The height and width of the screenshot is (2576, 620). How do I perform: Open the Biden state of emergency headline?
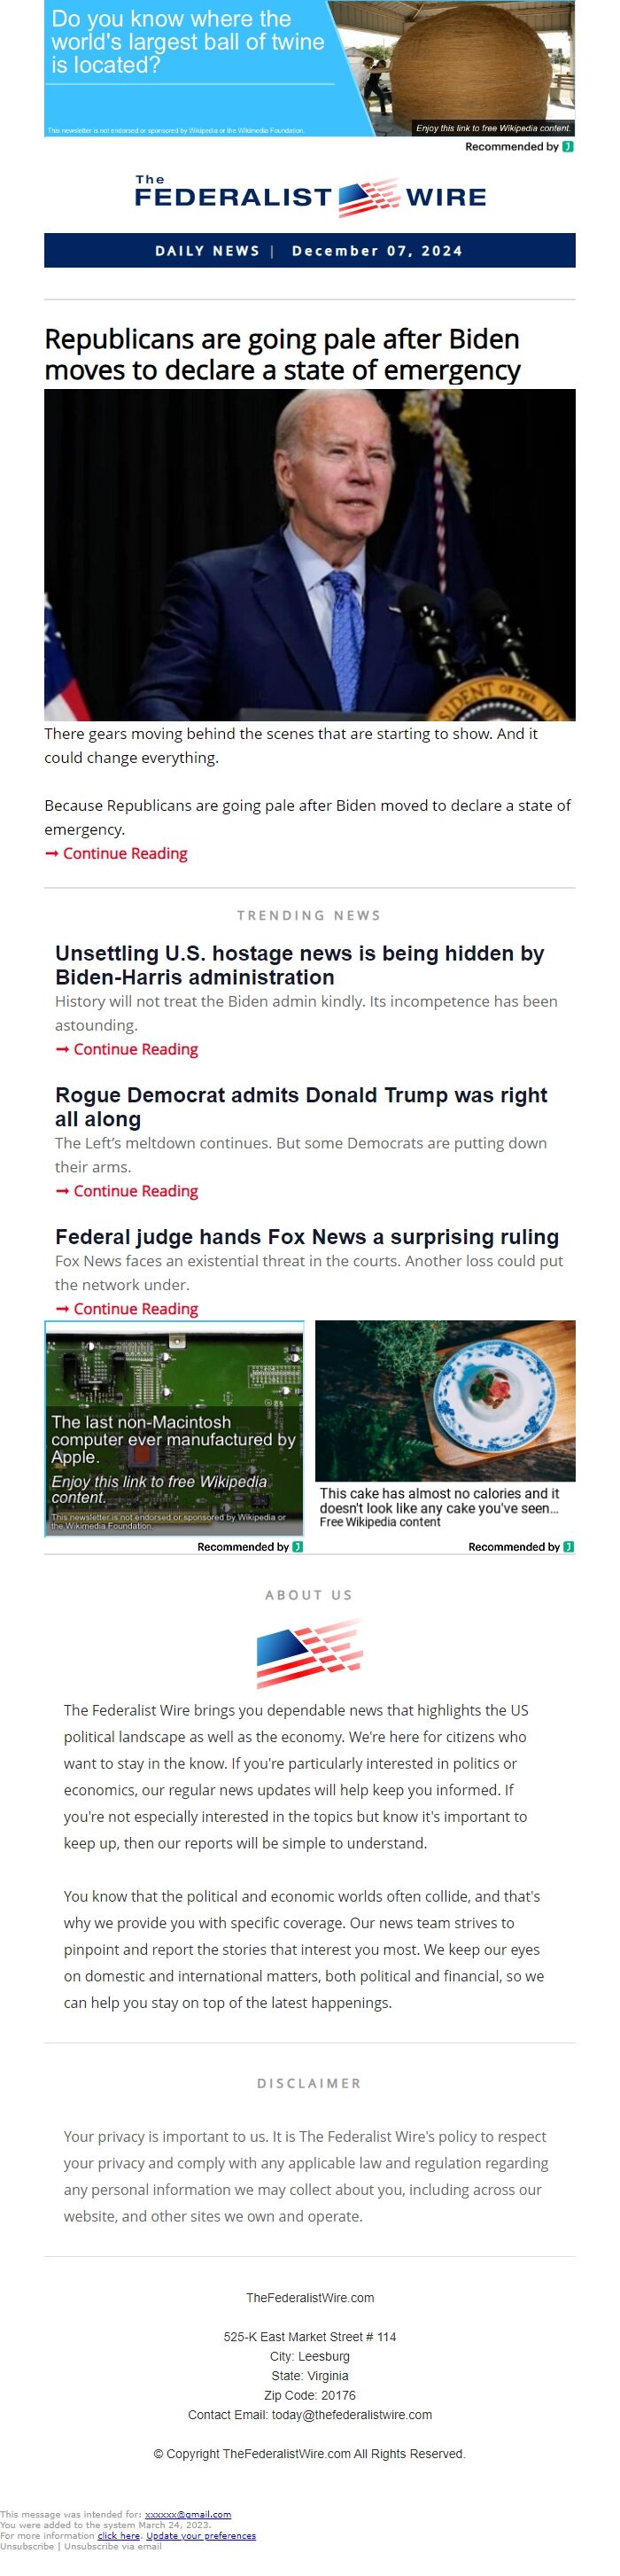click(282, 354)
